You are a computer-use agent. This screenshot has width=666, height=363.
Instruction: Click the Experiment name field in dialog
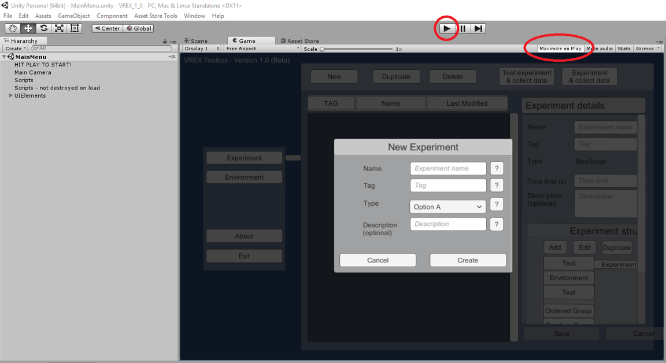click(x=448, y=169)
